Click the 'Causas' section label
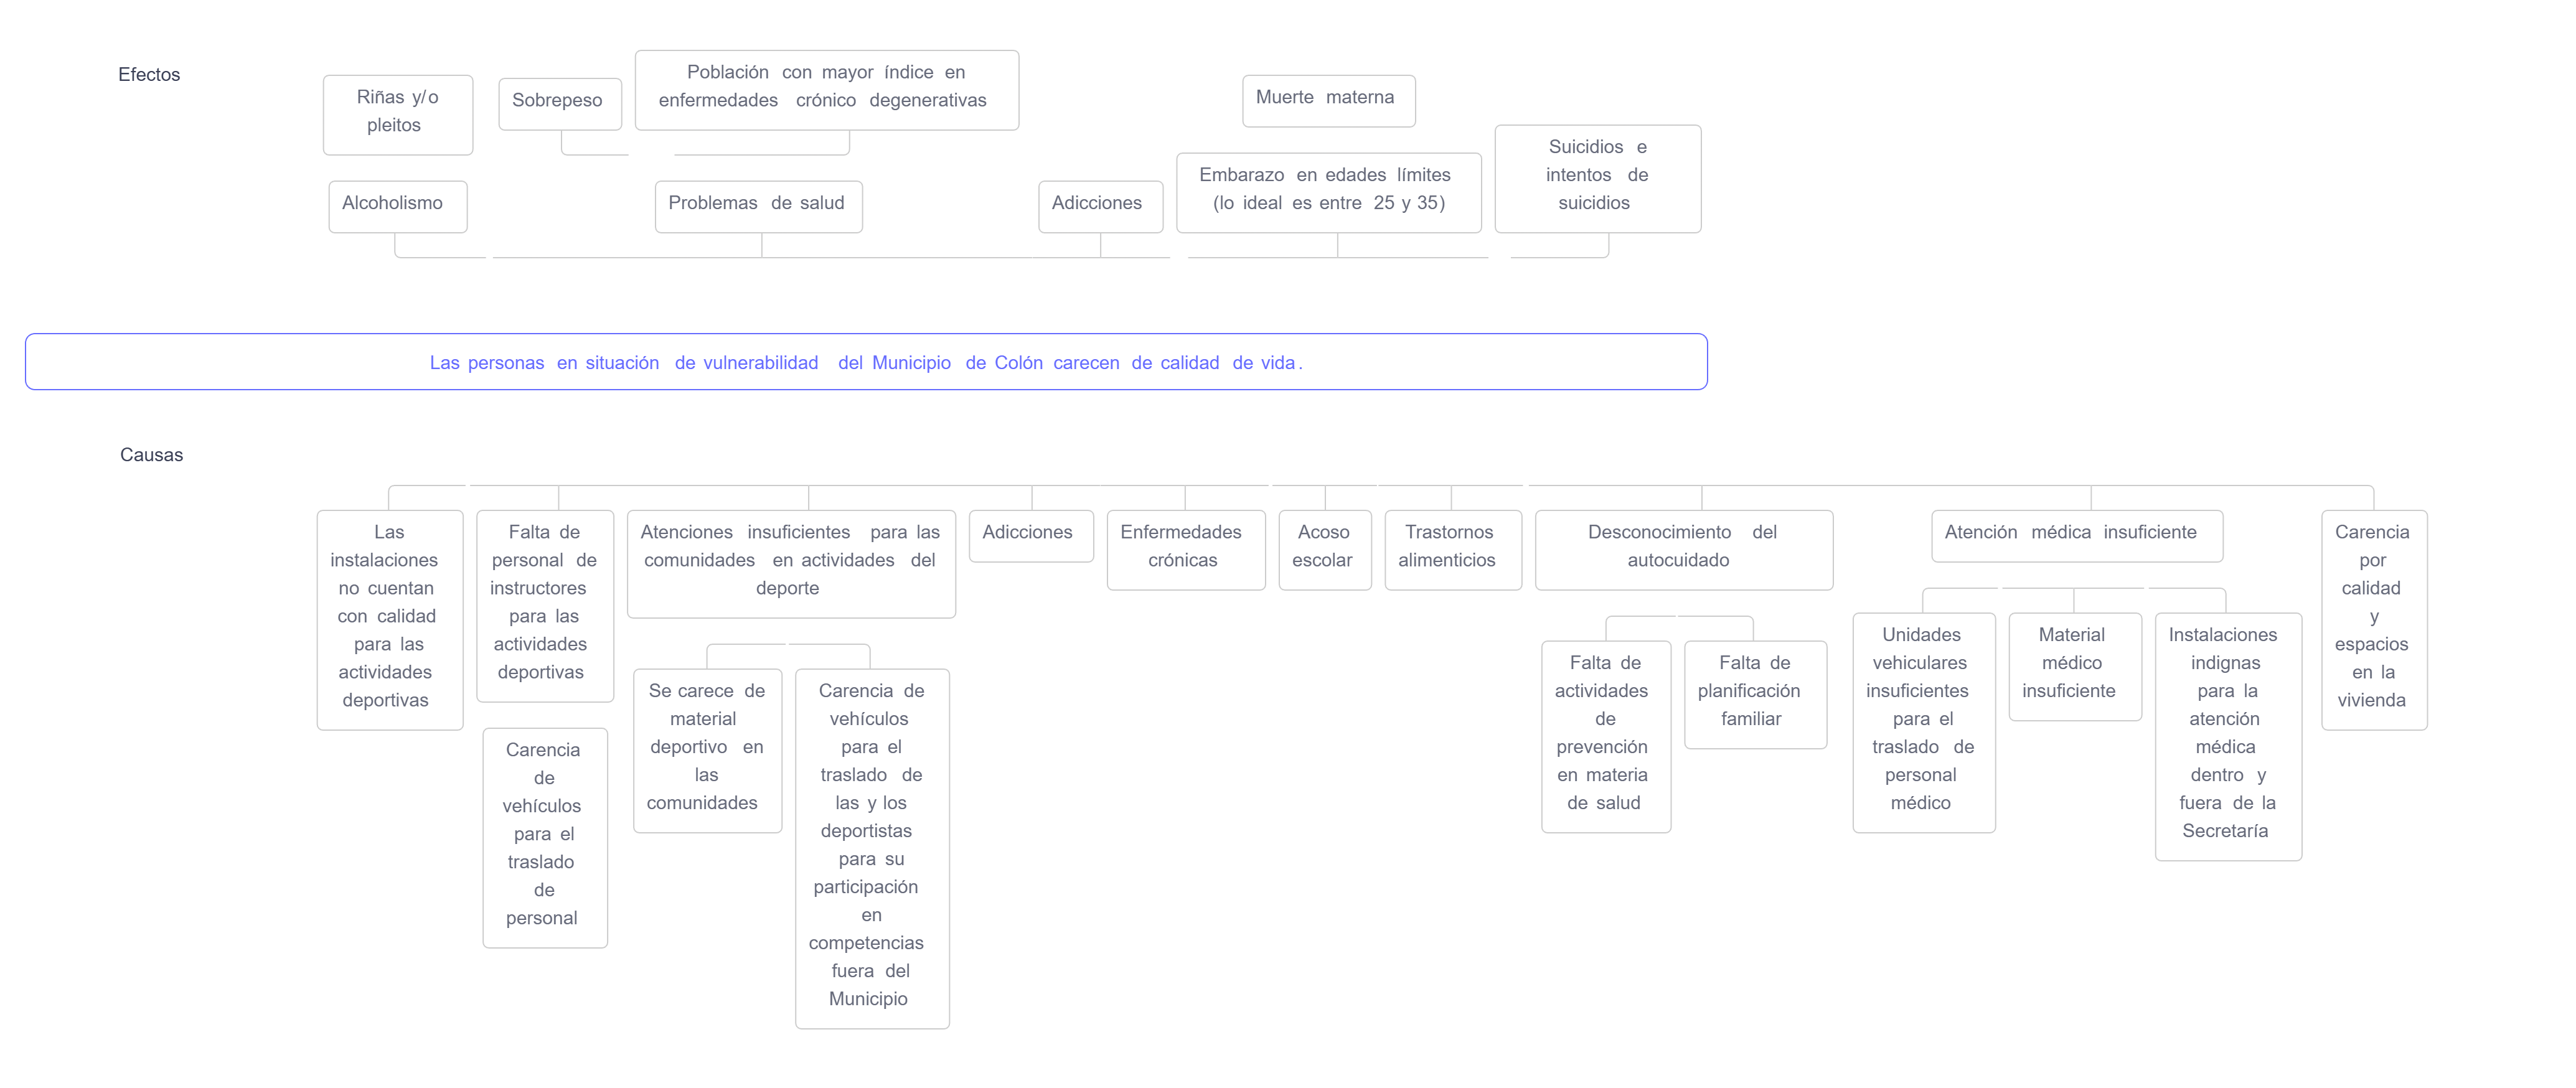This screenshot has height=1088, width=2576. tap(151, 455)
